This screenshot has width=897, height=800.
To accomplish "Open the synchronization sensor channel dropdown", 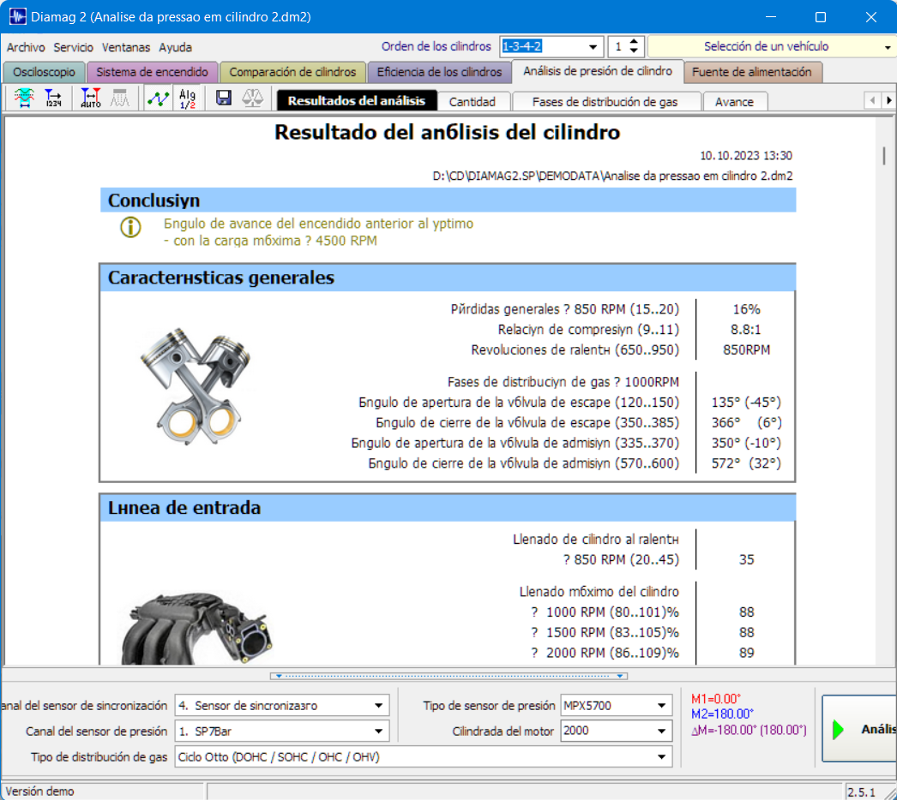I will pos(378,706).
